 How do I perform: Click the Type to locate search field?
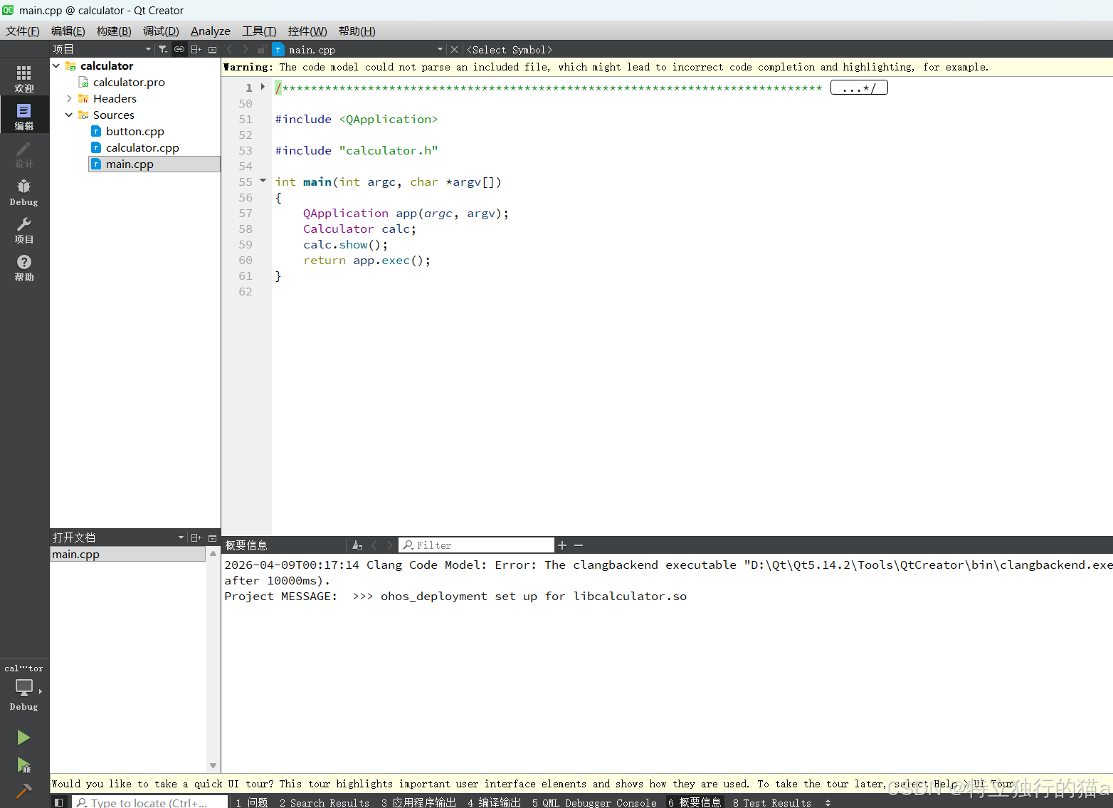tap(150, 802)
